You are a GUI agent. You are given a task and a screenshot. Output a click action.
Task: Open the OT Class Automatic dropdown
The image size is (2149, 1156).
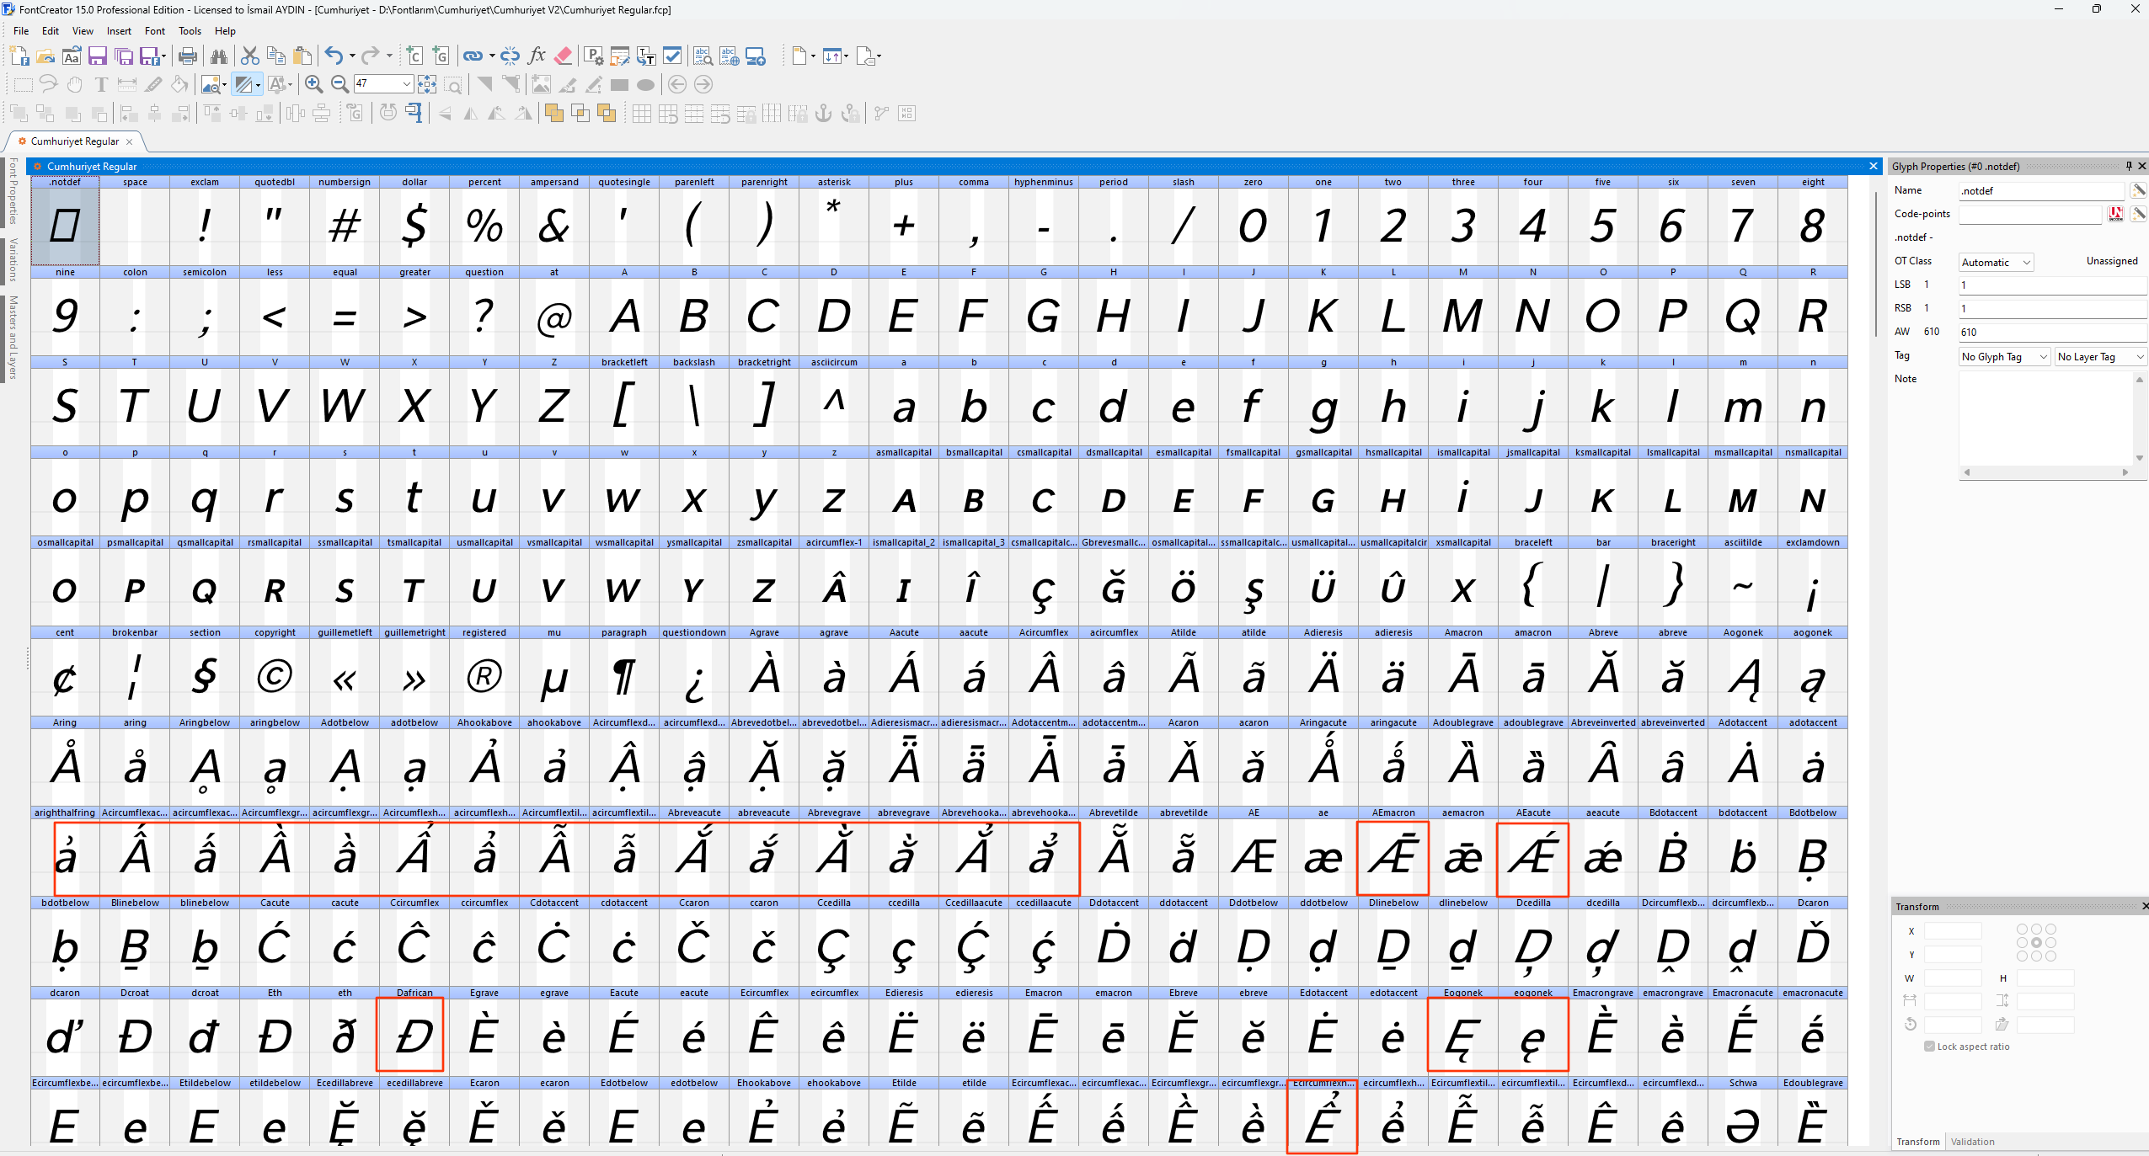coord(1996,262)
